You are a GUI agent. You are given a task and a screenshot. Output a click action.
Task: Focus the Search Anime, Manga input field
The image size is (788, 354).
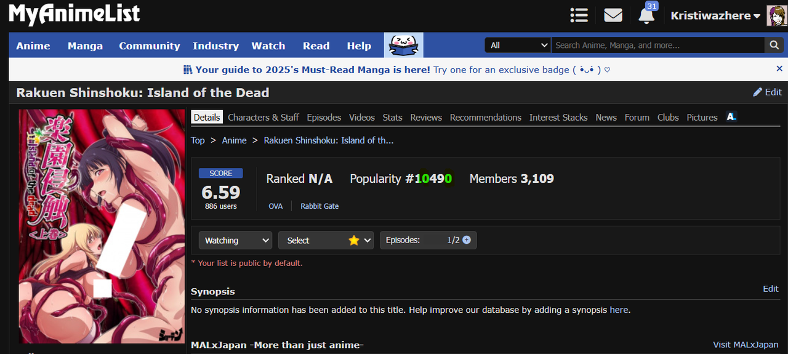tap(658, 45)
